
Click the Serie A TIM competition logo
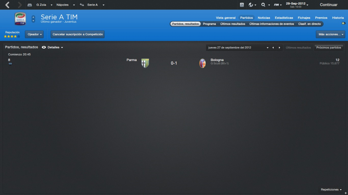click(20, 19)
